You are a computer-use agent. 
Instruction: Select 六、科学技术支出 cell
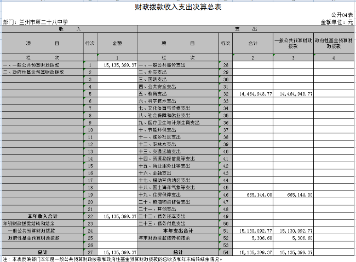tap(178, 101)
